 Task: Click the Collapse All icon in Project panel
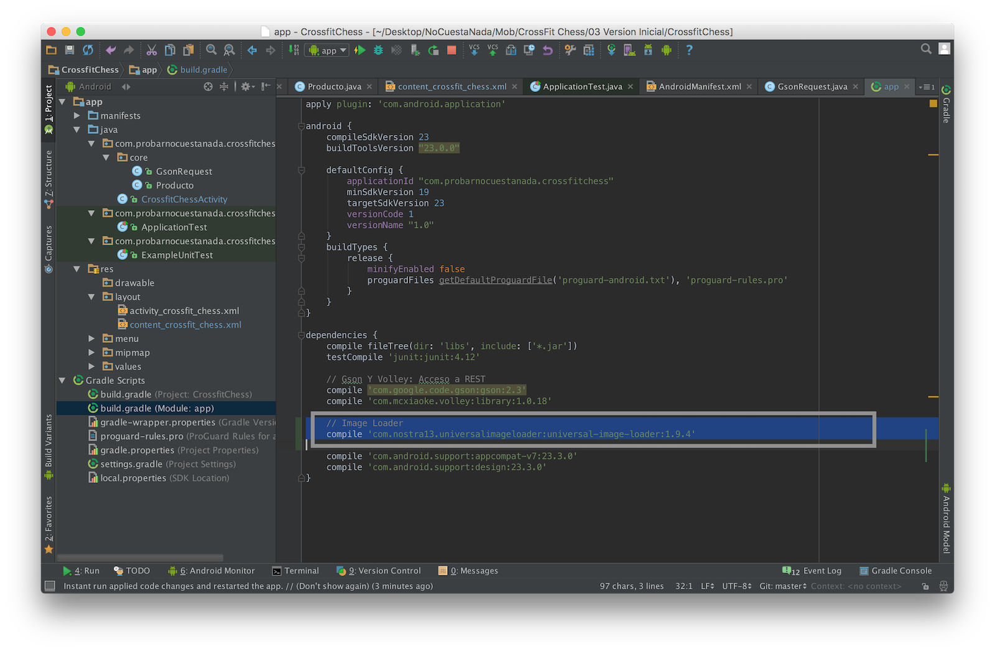point(224,86)
